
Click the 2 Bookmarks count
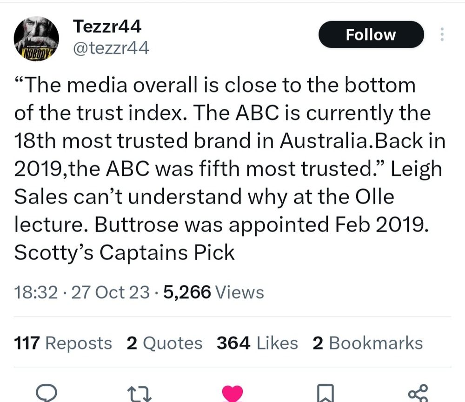[367, 343]
